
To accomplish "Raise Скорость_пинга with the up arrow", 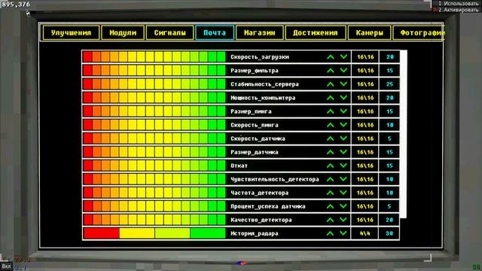I will (x=331, y=125).
